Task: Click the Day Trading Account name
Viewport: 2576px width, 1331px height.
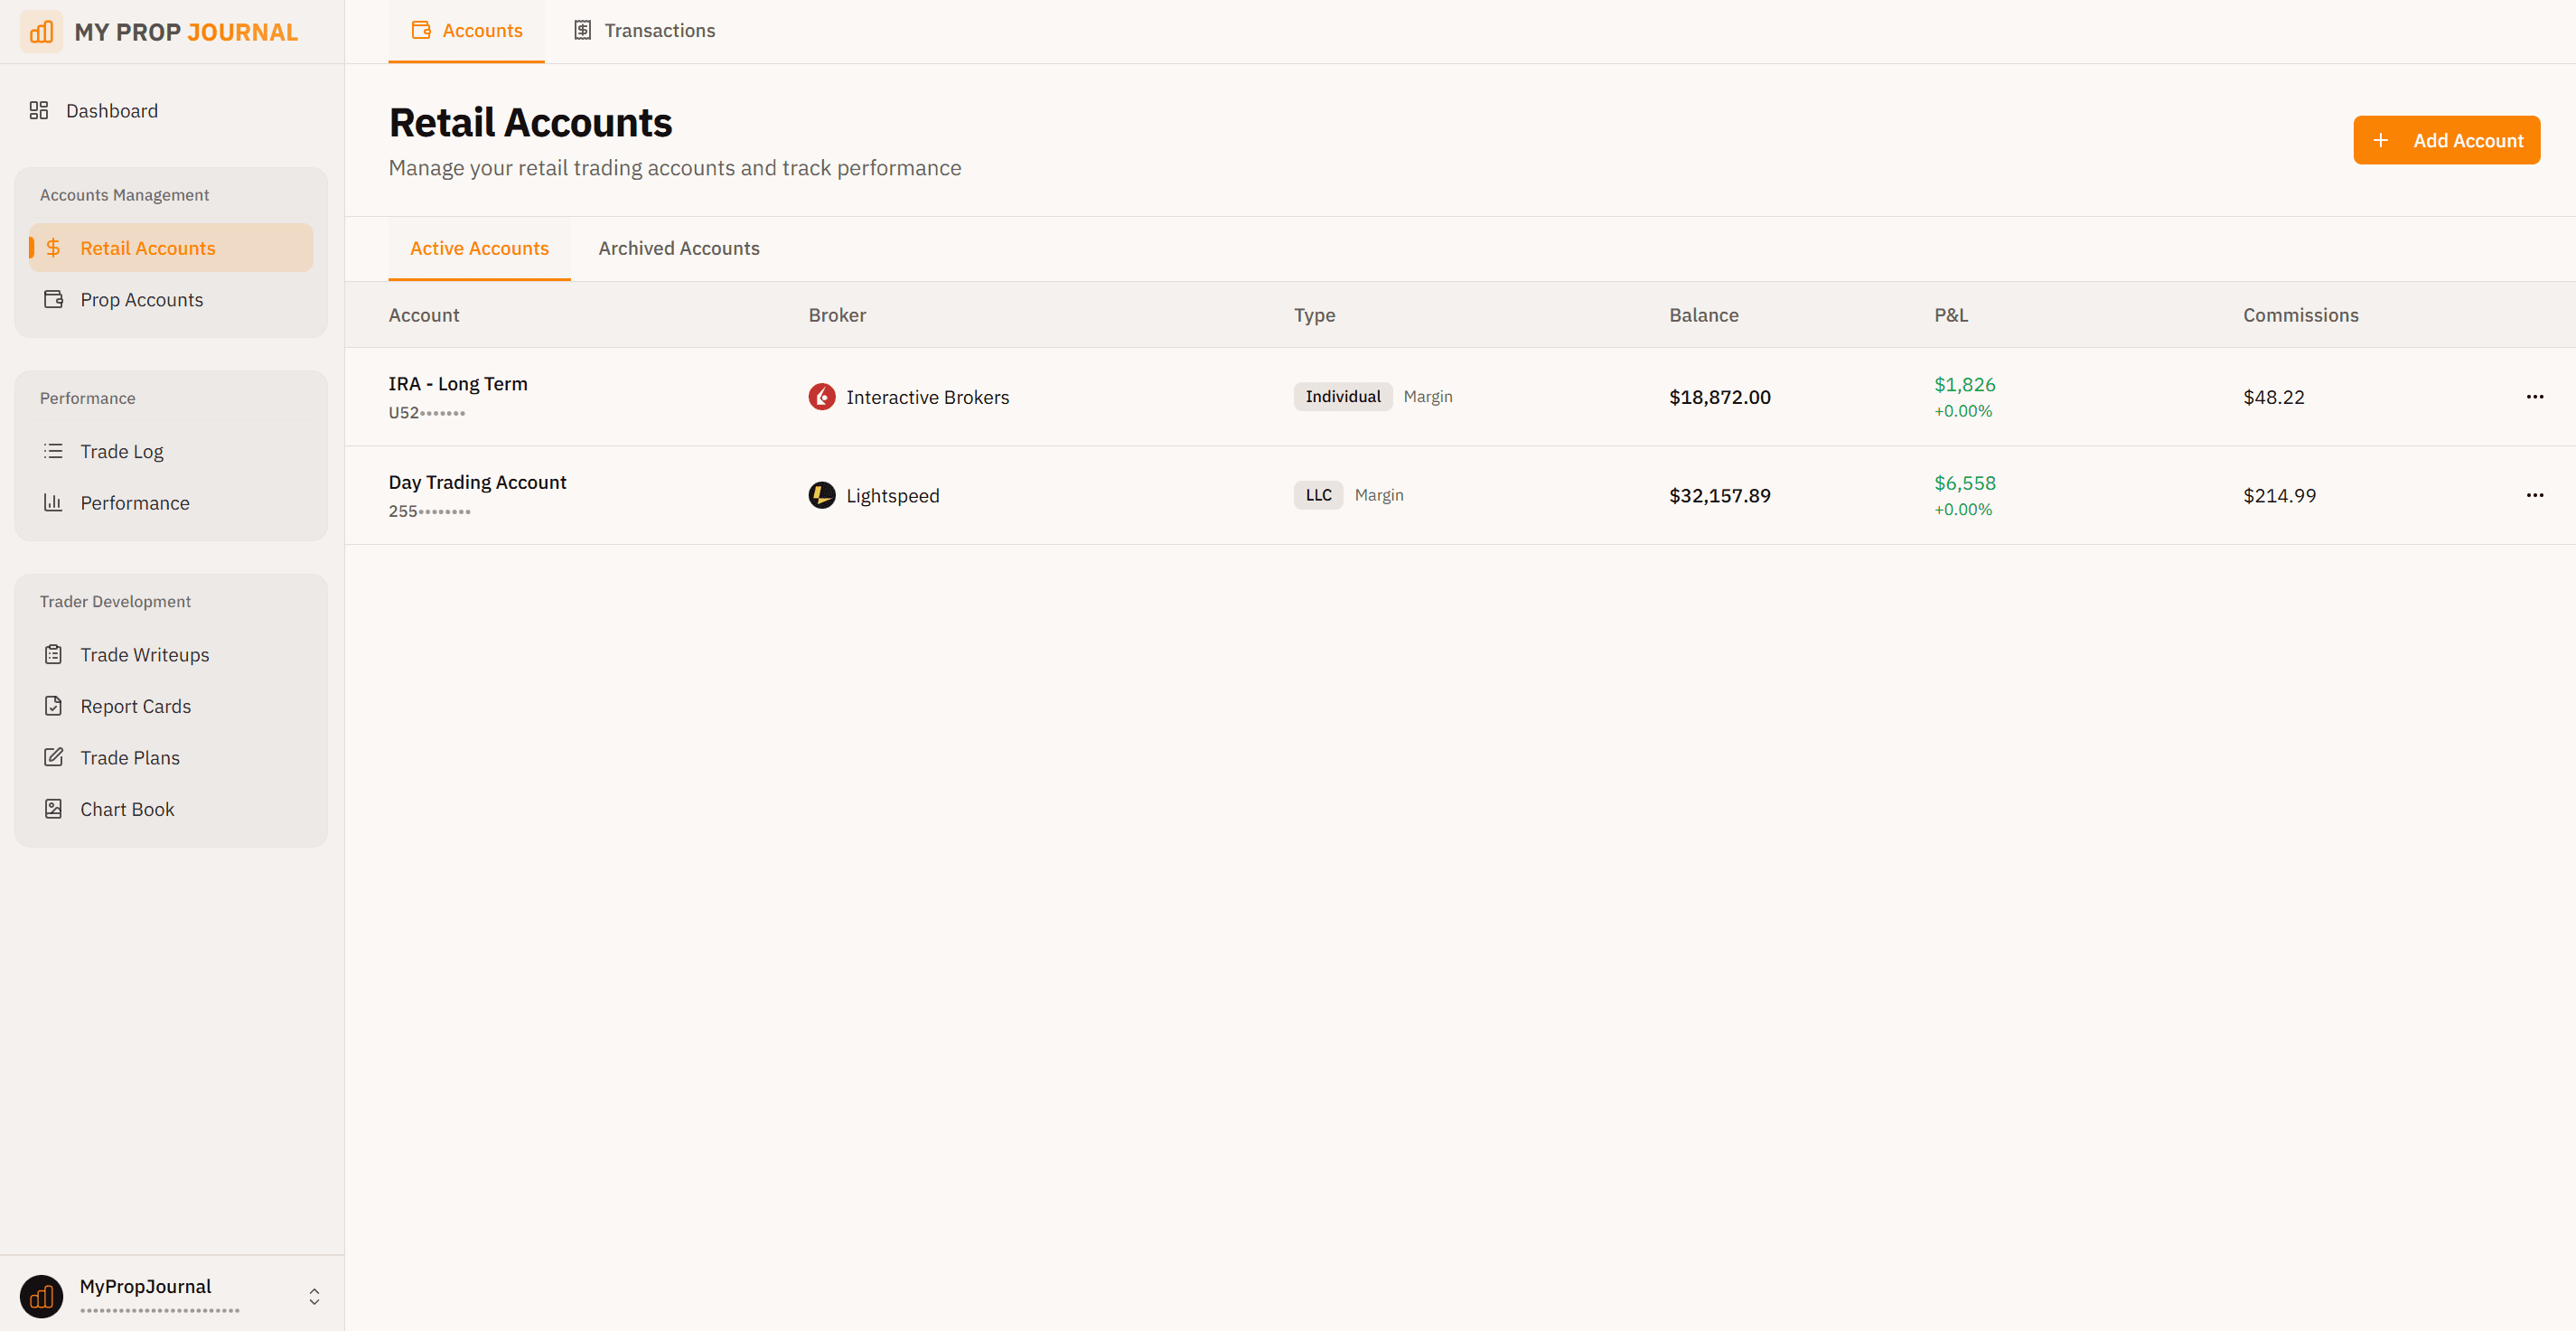Action: pos(478,482)
